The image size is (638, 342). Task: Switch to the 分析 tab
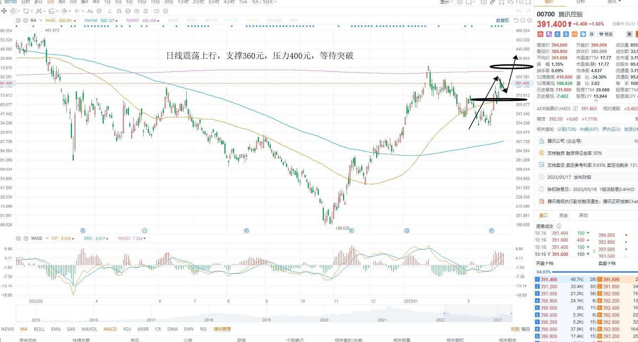pos(581,2)
